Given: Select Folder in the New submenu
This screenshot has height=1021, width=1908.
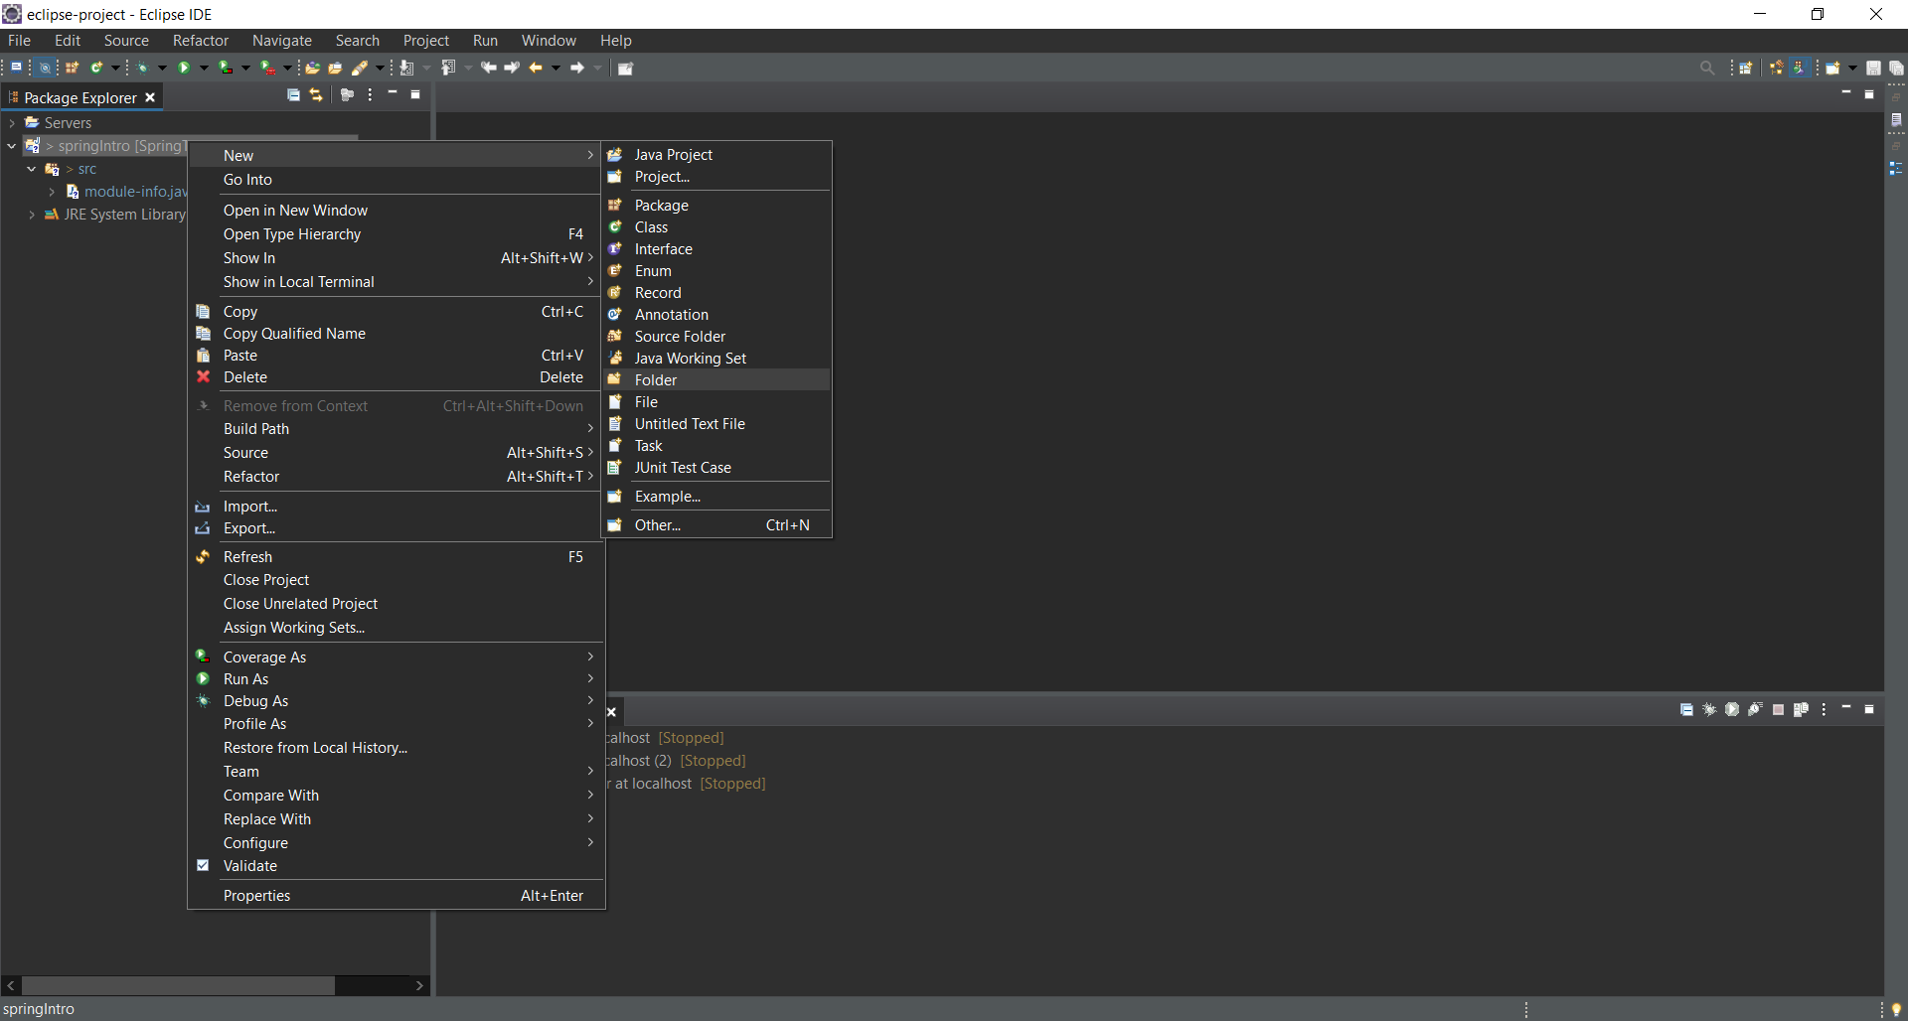Looking at the screenshot, I should 717,380.
